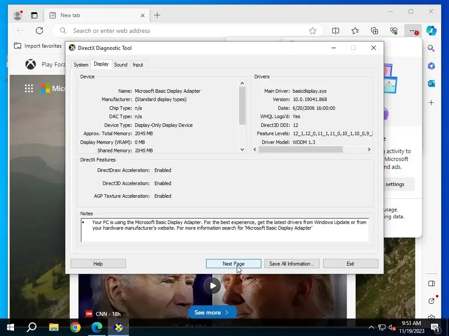Click the muted volume tray icon
The image size is (449, 336).
click(392, 327)
